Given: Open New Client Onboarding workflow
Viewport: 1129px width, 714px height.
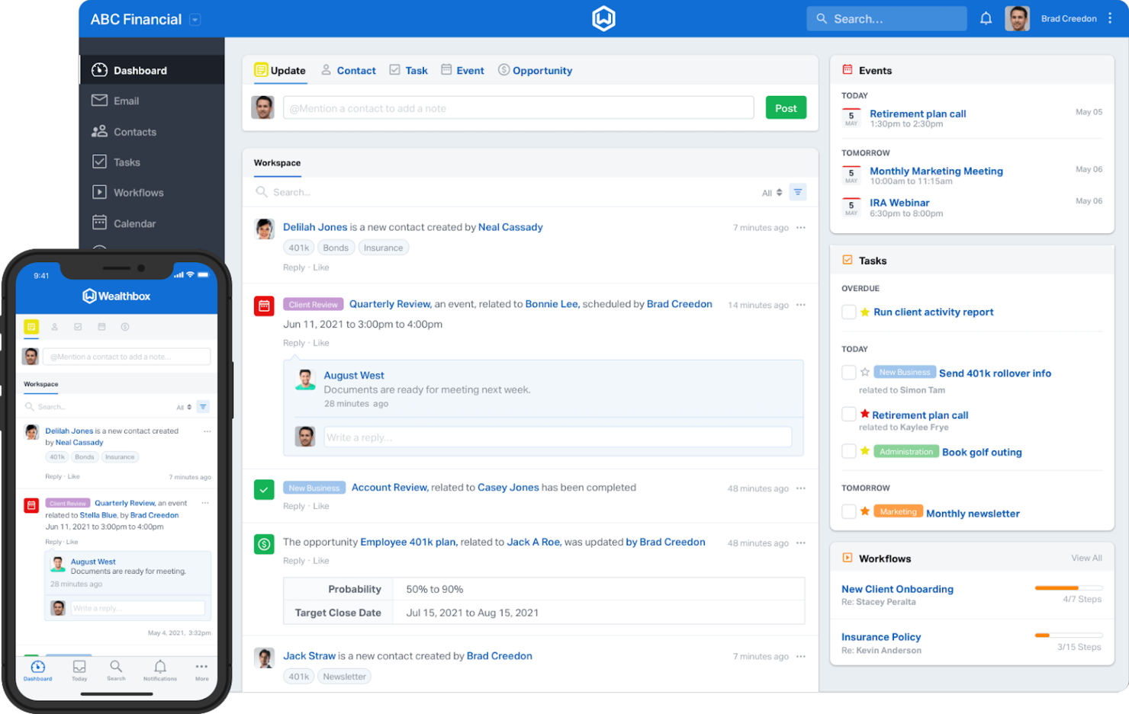Looking at the screenshot, I should 897,589.
